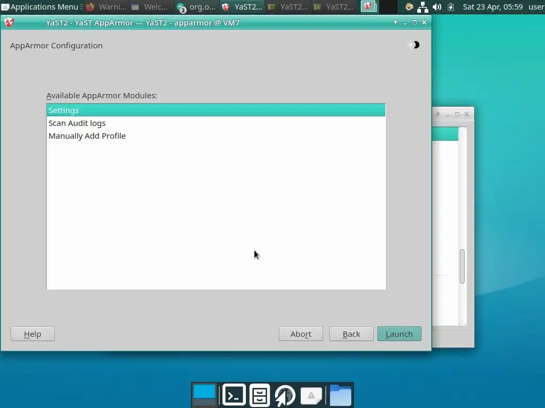Click the clock showing Sat 23 Apr, 05:59
The height and width of the screenshot is (408, 545).
coord(492,6)
